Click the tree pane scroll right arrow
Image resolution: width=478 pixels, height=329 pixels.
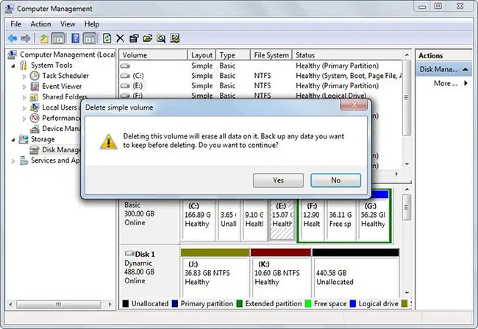[110, 304]
